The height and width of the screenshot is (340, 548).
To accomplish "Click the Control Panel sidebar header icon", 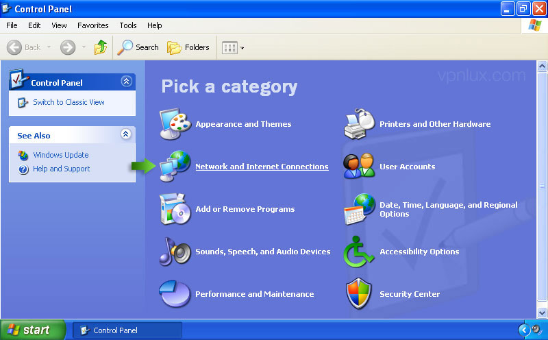I will 19,79.
